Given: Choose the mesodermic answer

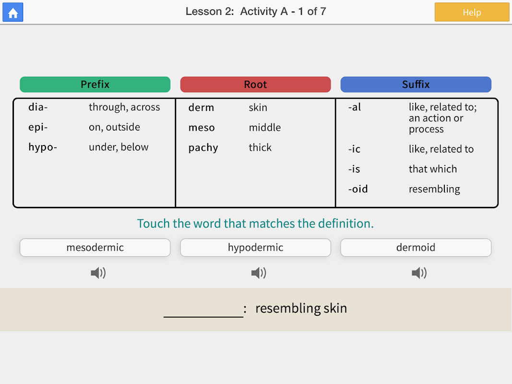Looking at the screenshot, I should pos(95,248).
